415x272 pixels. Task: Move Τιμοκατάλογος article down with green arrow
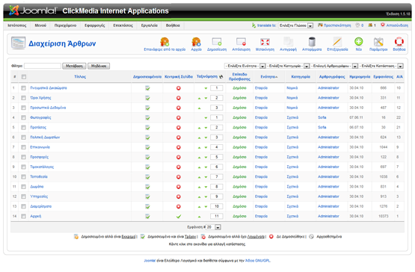tap(206, 167)
